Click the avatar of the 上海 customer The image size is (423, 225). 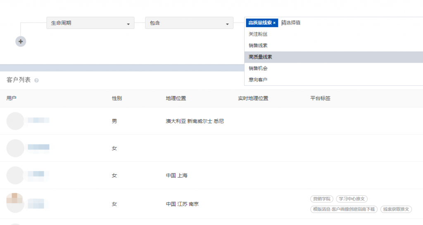point(15,175)
